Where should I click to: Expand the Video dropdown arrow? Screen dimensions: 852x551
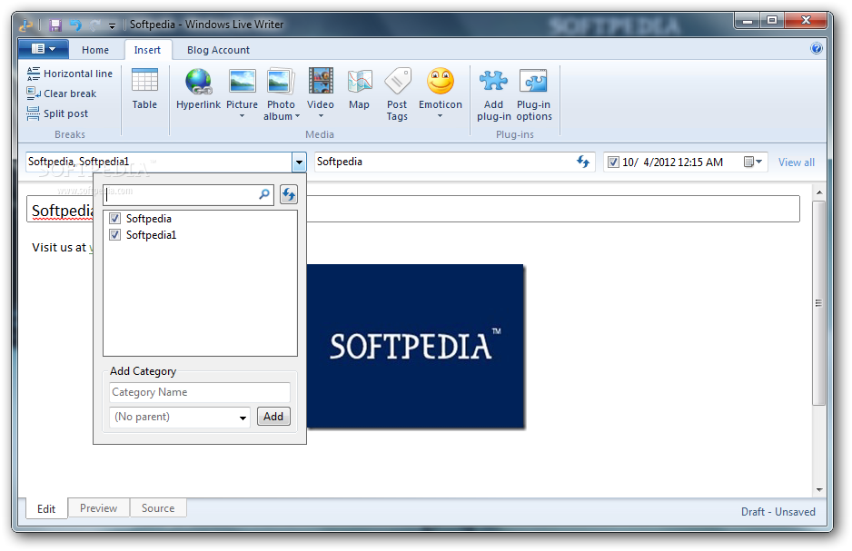pos(321,116)
